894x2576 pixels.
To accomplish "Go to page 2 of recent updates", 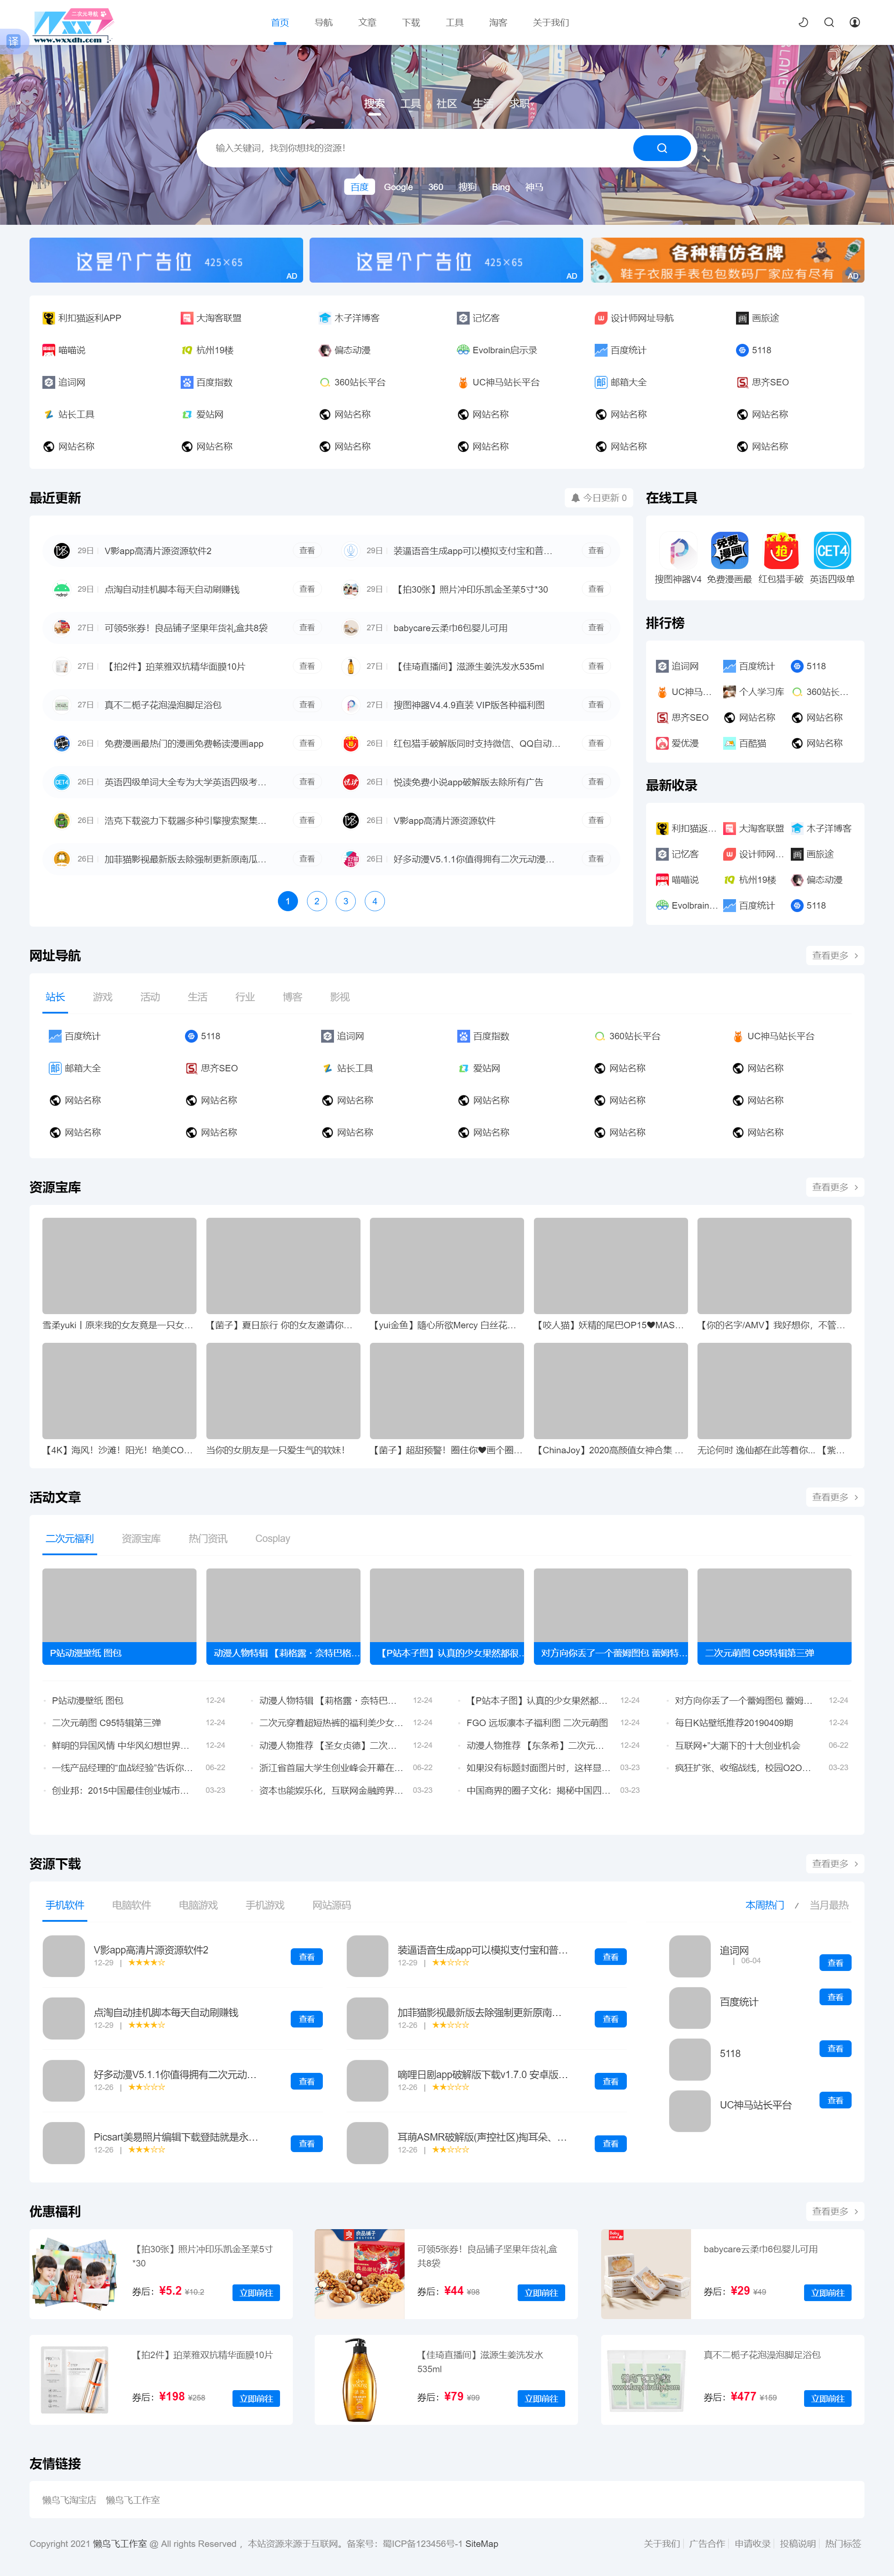I will (x=317, y=901).
